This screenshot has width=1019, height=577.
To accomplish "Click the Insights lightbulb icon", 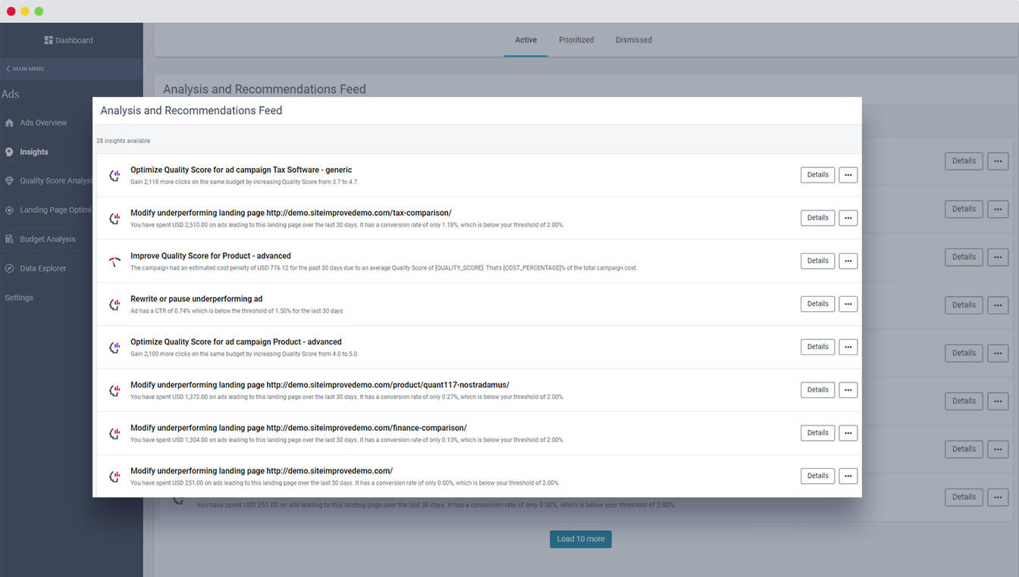I will (x=9, y=152).
